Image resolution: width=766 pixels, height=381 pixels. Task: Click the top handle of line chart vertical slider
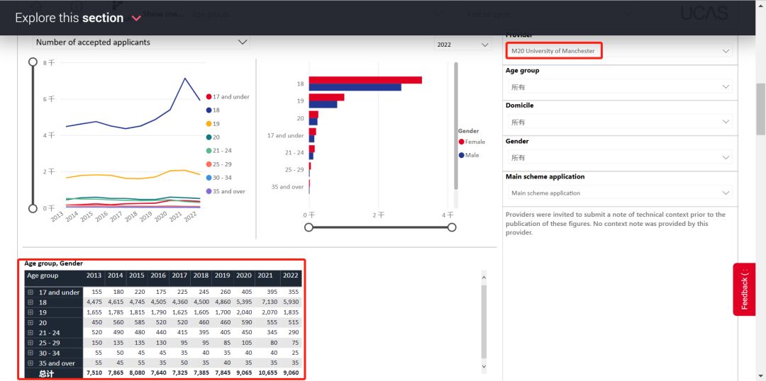pyautogui.click(x=33, y=62)
